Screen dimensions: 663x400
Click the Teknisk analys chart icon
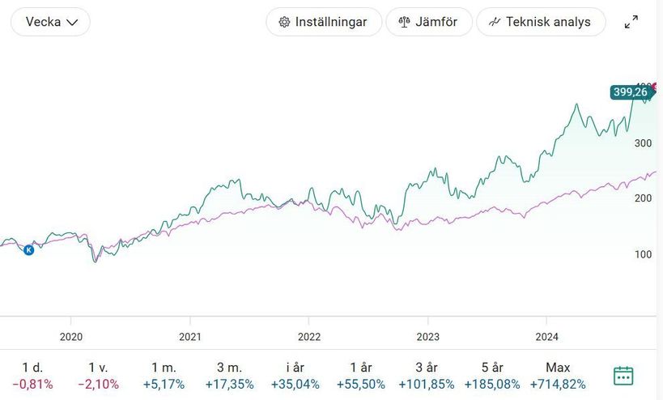(494, 22)
